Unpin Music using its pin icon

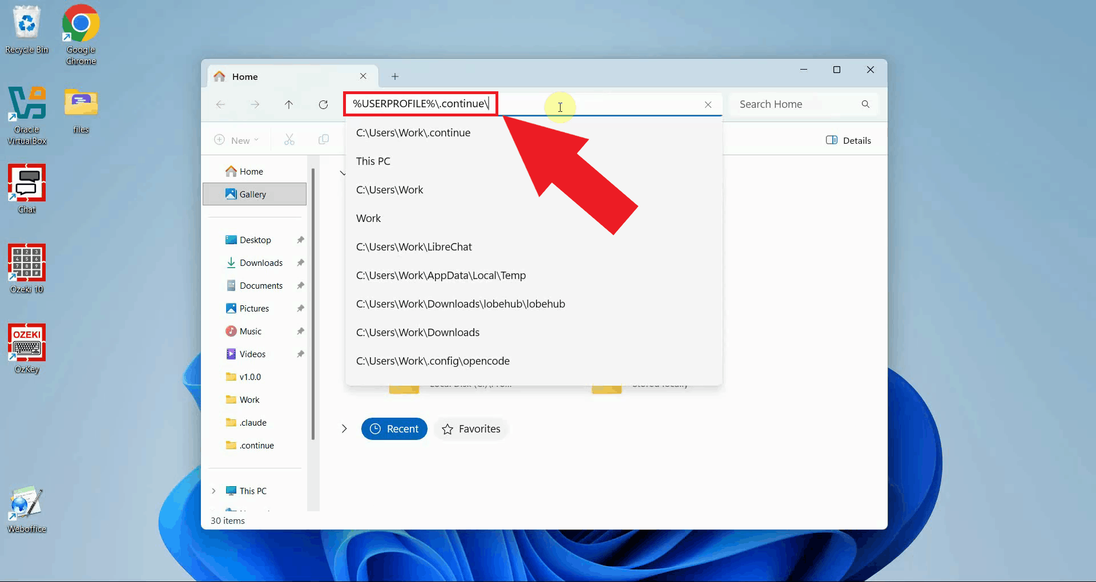[x=300, y=331]
